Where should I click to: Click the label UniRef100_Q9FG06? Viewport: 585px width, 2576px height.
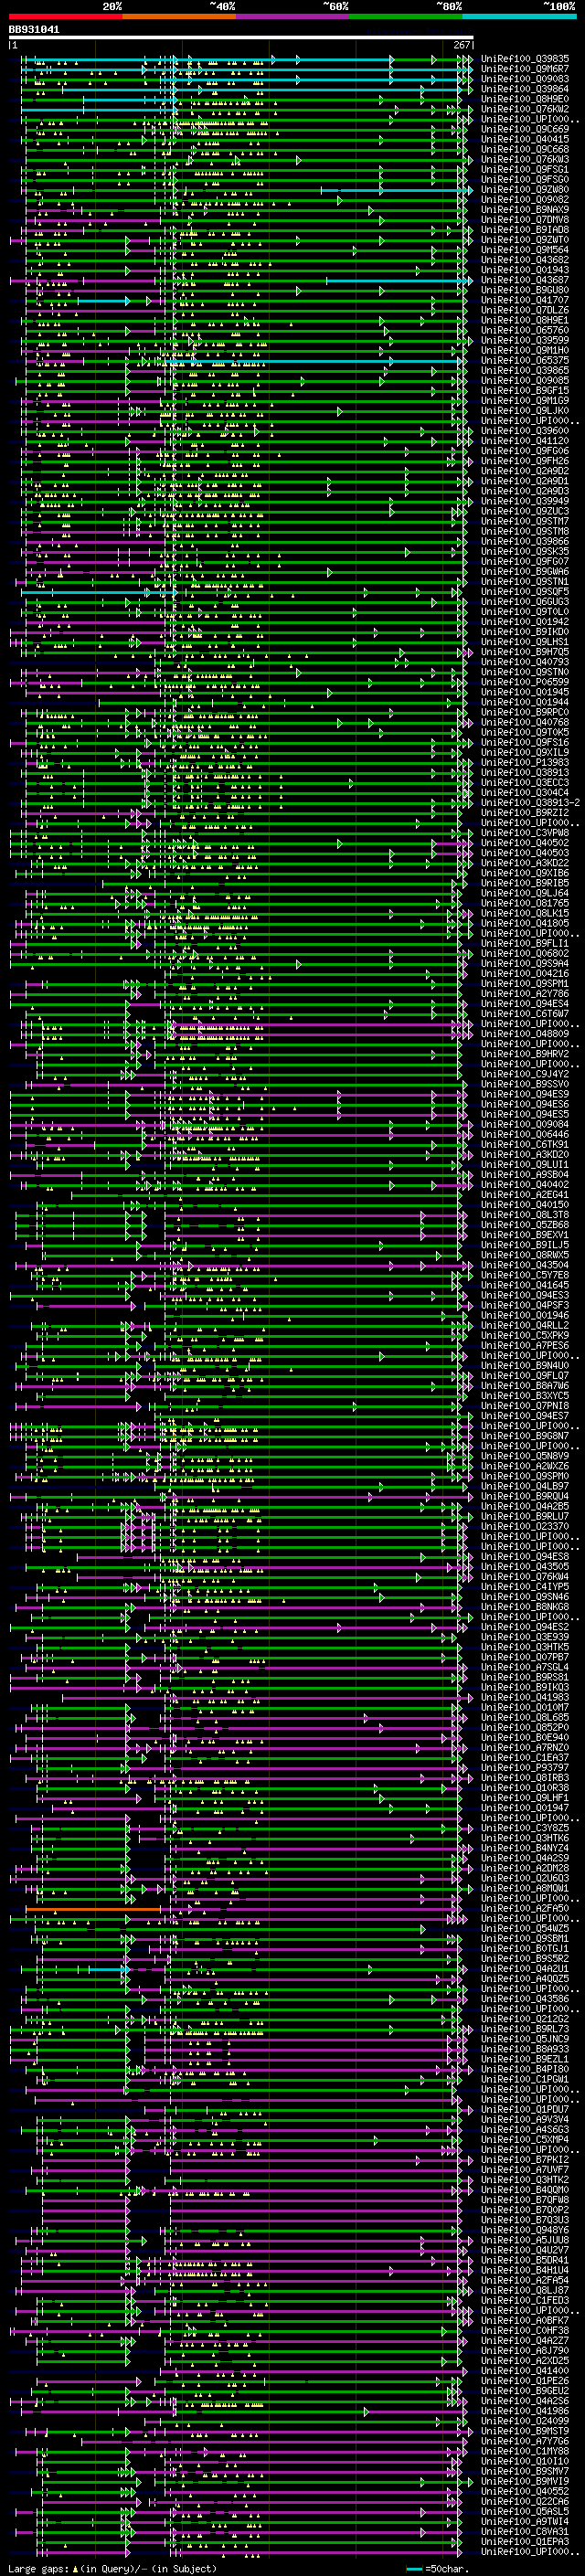[524, 451]
